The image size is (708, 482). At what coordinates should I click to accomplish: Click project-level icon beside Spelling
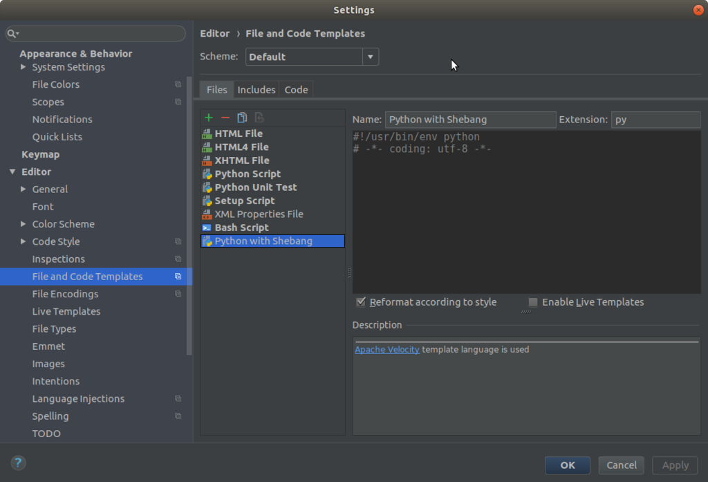178,416
